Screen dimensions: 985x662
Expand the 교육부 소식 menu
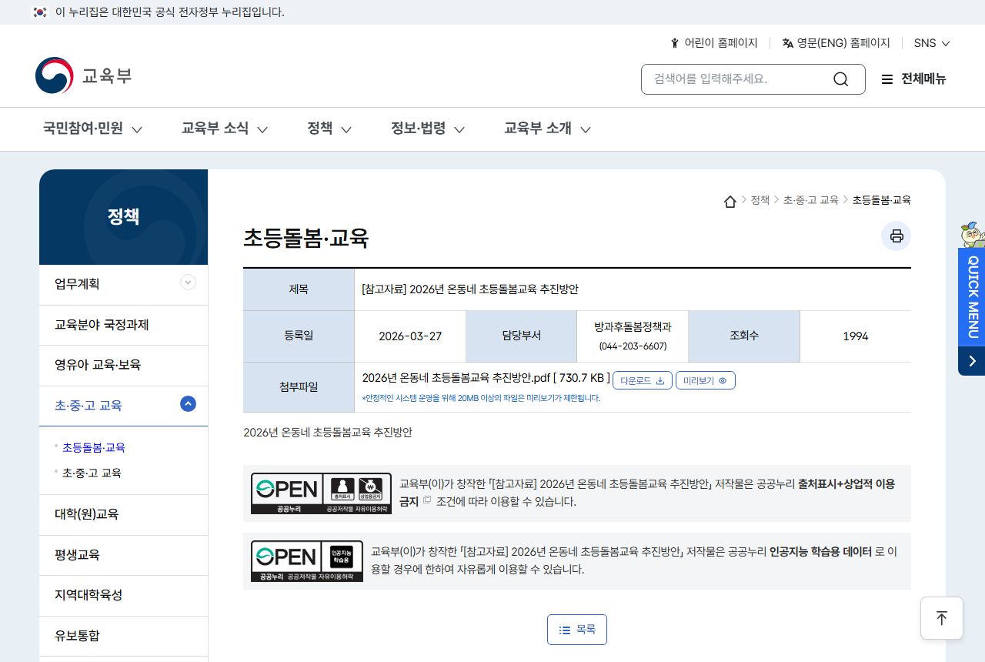(224, 129)
